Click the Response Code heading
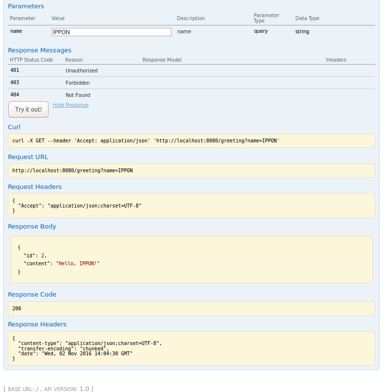 [x=32, y=295]
